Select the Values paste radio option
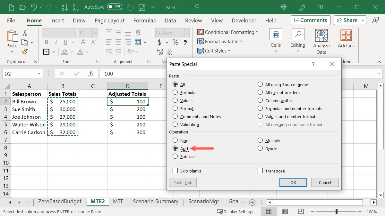Screen dimensions: 385x216 175,100
